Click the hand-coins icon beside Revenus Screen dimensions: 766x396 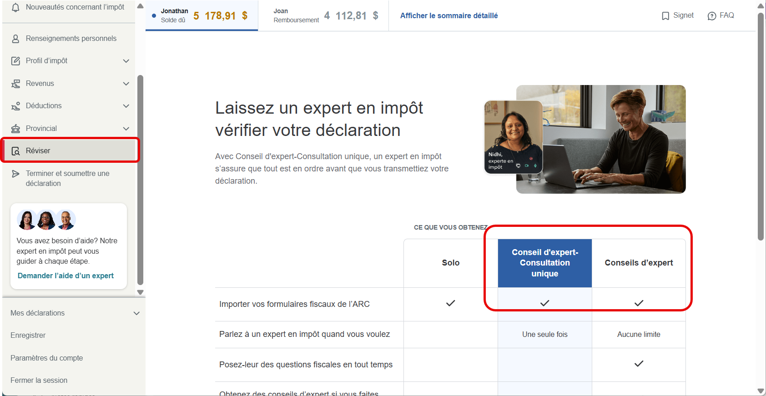[15, 84]
